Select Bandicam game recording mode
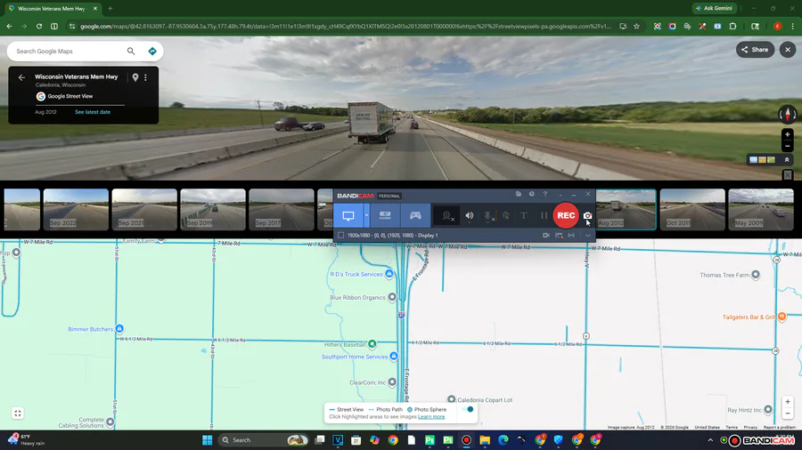Viewport: 802px width, 450px height. coord(415,215)
